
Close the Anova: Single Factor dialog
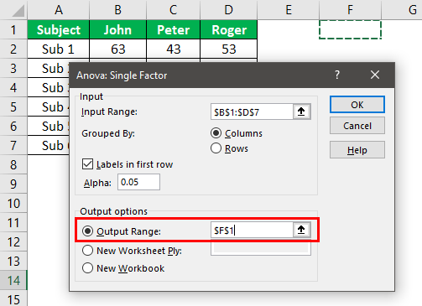(x=375, y=75)
